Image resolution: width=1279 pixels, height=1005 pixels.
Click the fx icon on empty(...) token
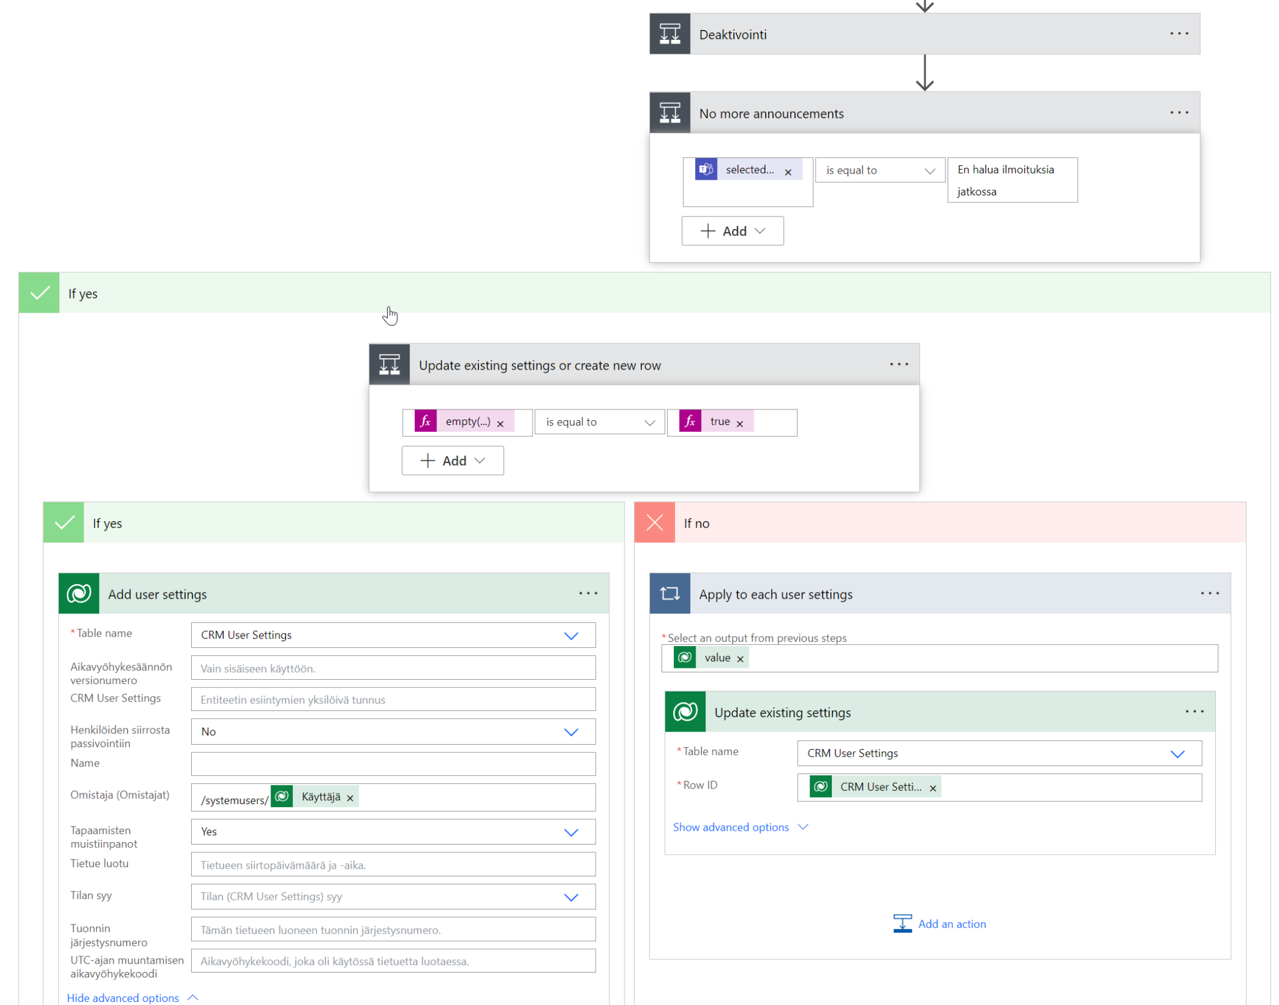coord(425,421)
